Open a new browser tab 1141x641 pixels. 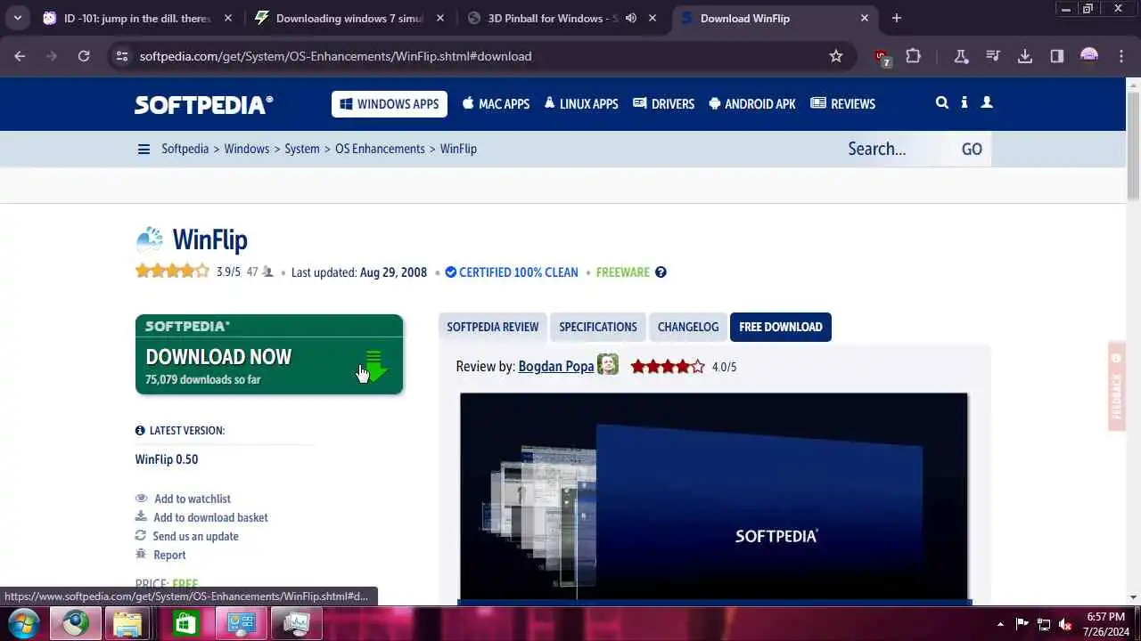point(897,18)
